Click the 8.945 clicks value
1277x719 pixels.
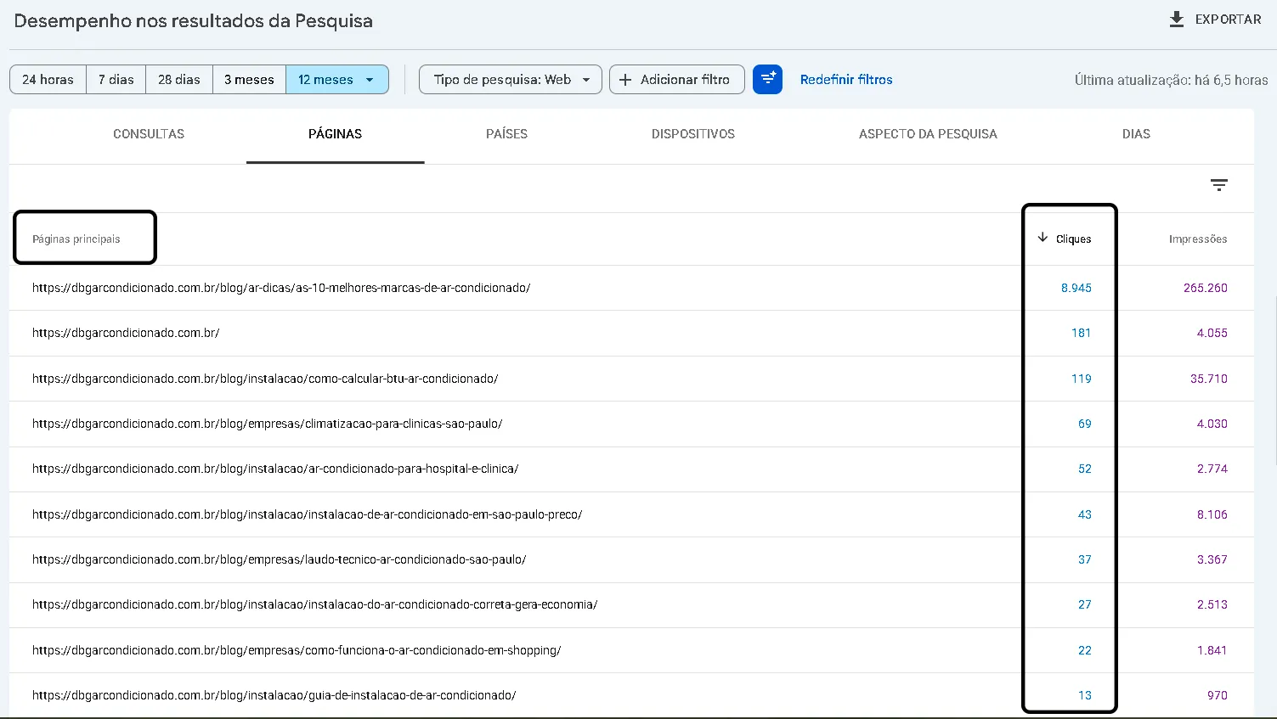point(1076,288)
